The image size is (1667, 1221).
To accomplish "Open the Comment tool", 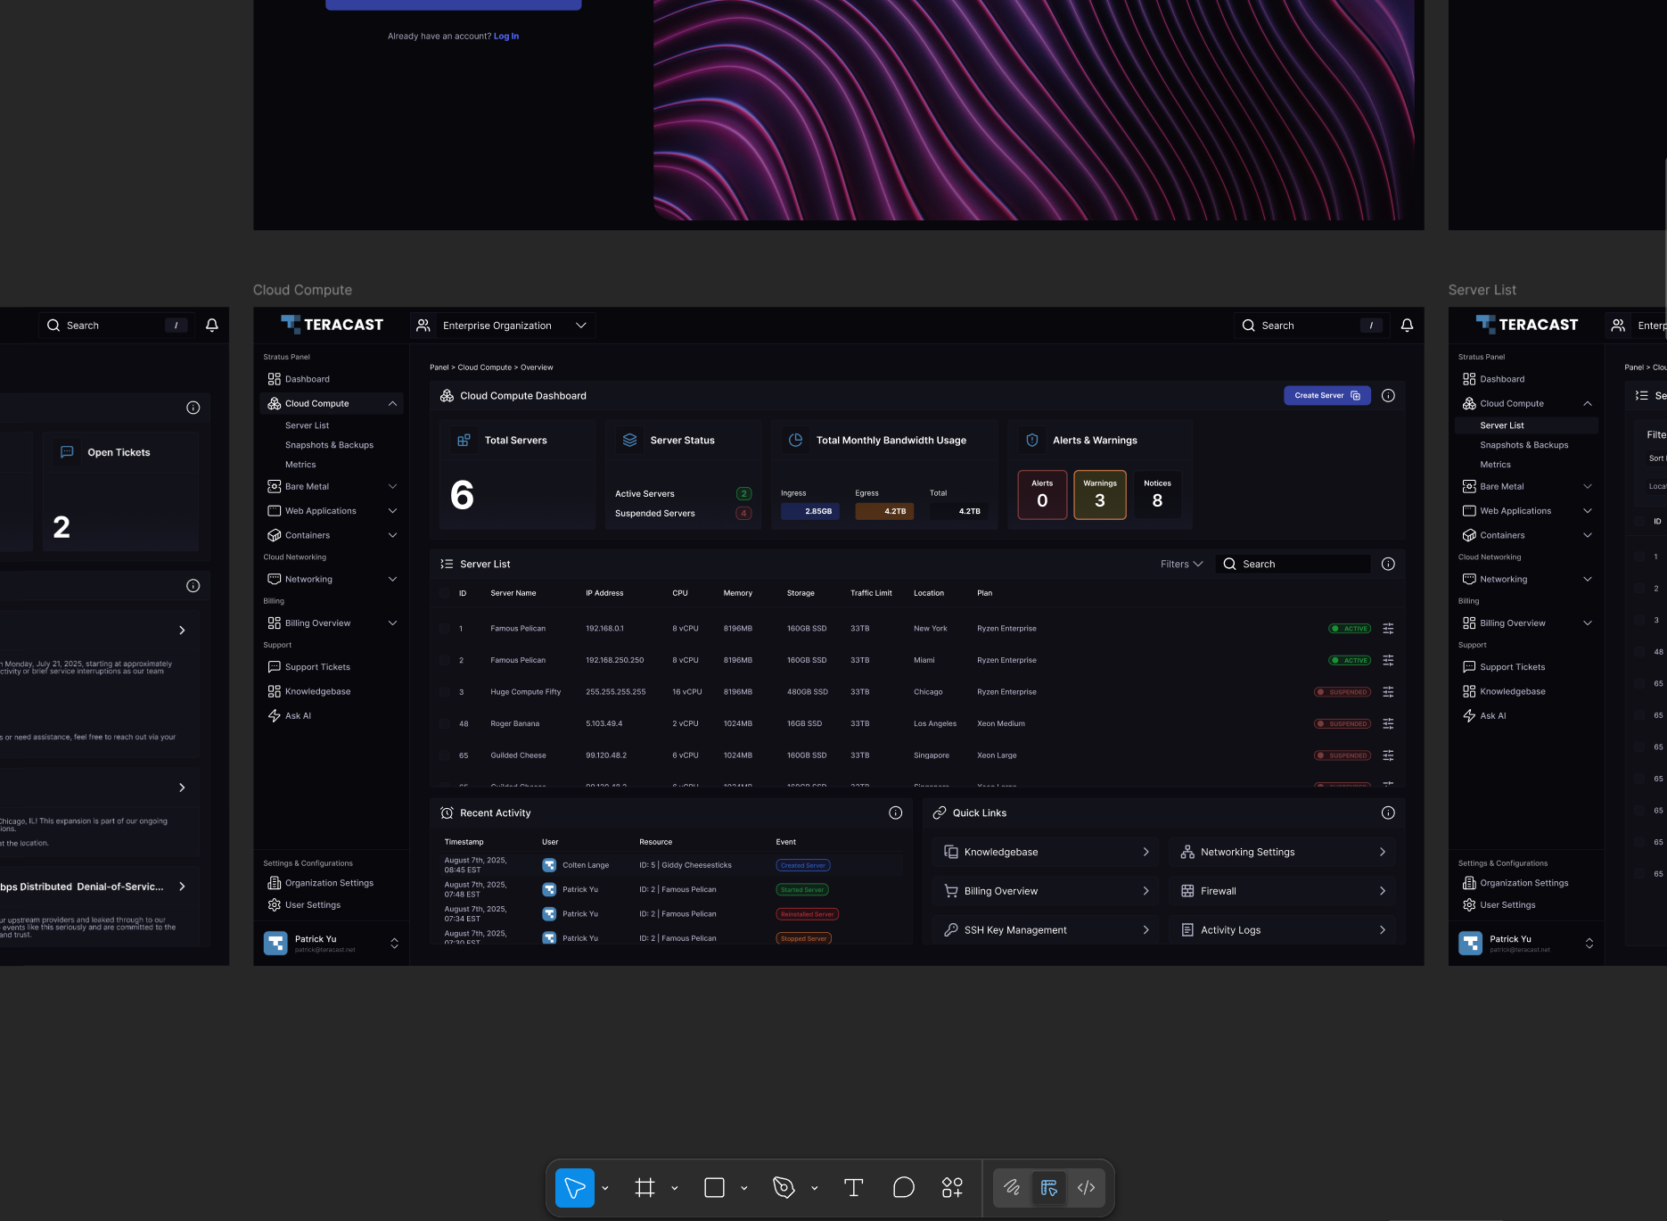I will coord(904,1187).
